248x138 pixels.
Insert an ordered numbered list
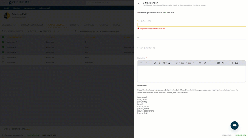[183, 63]
